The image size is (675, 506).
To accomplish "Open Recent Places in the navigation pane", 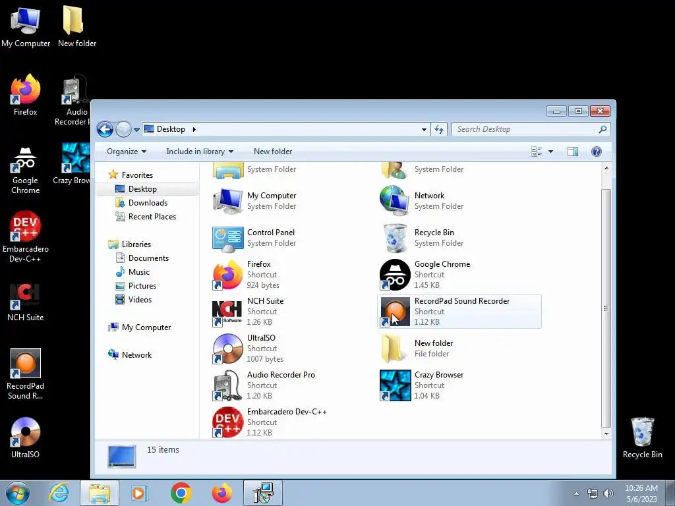I will pyautogui.click(x=152, y=216).
